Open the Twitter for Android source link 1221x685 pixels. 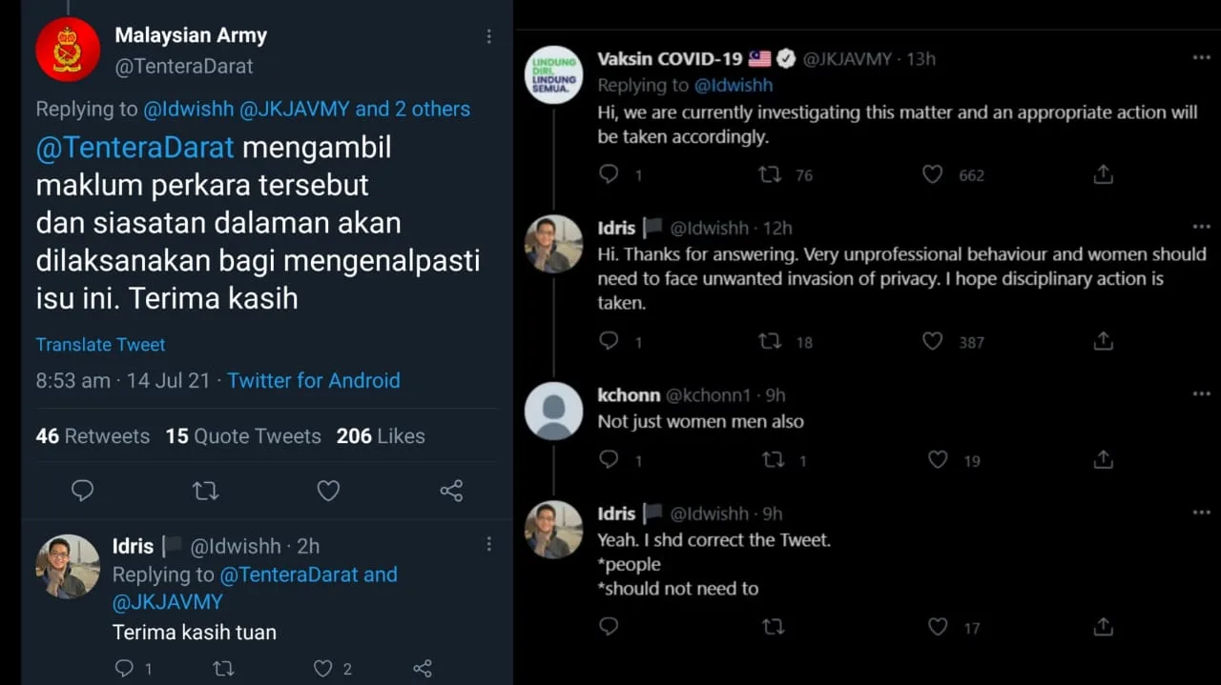coord(314,380)
